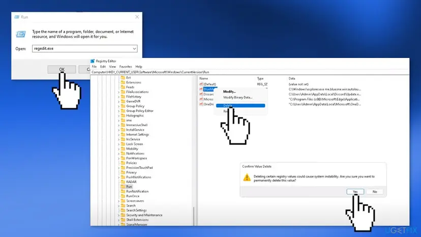Click No in Confirm Value Delete
Viewport: 421px width, 237px height.
click(x=375, y=192)
